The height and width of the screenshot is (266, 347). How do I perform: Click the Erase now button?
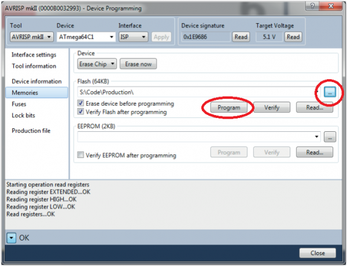138,64
